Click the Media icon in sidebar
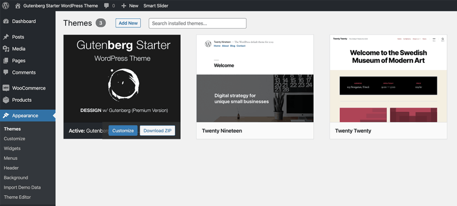Image resolution: width=457 pixels, height=206 pixels. (6, 49)
